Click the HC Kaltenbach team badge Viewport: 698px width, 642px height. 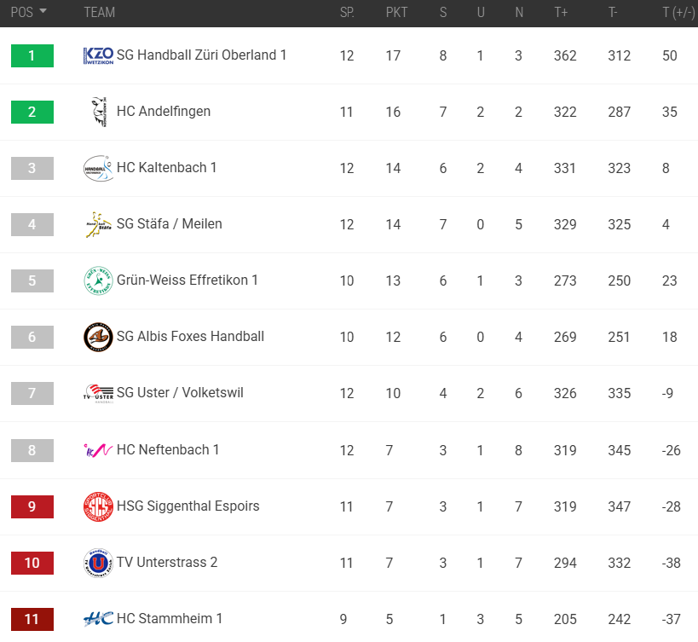click(99, 168)
